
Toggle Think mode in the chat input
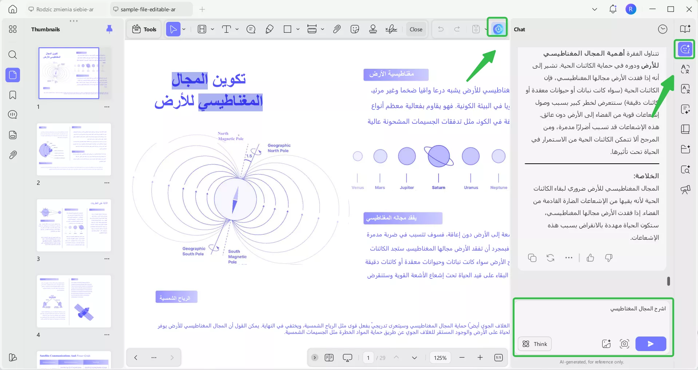[534, 344]
